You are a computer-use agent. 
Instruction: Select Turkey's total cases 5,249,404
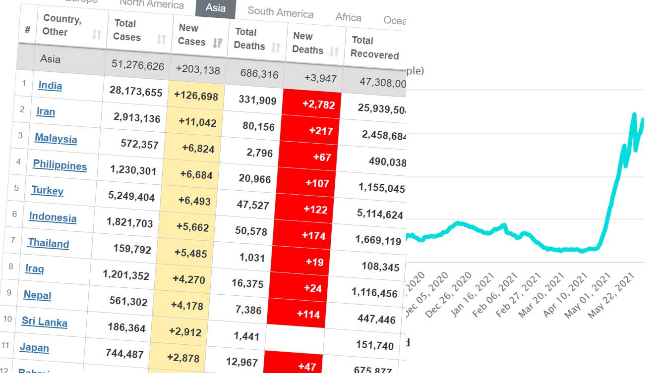[131, 196]
